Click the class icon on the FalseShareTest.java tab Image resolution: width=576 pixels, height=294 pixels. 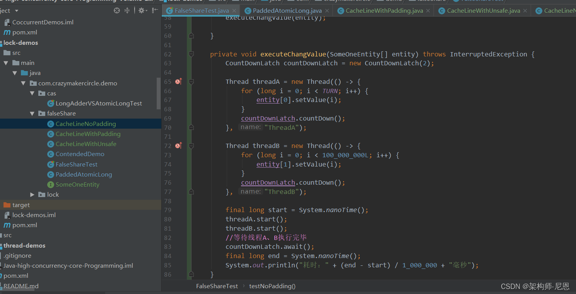pos(169,11)
